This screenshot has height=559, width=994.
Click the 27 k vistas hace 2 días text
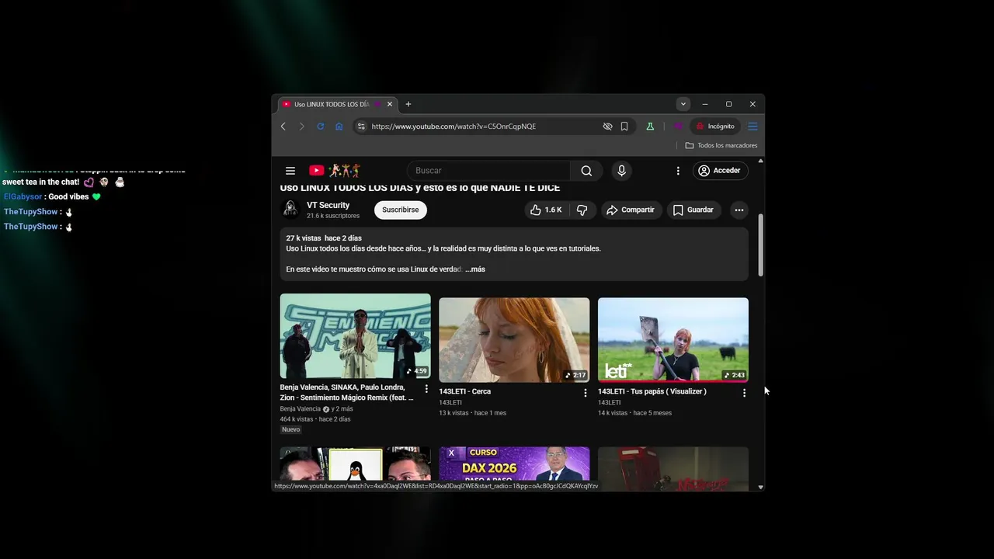pos(324,238)
